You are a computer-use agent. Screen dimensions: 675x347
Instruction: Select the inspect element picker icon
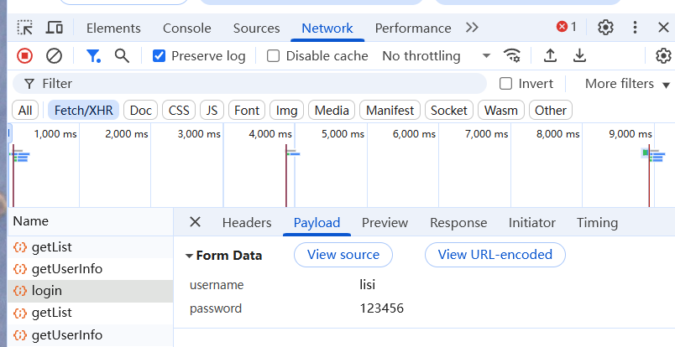pyautogui.click(x=25, y=28)
